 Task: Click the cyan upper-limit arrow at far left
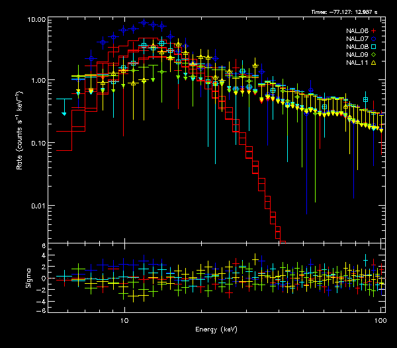[x=64, y=114]
